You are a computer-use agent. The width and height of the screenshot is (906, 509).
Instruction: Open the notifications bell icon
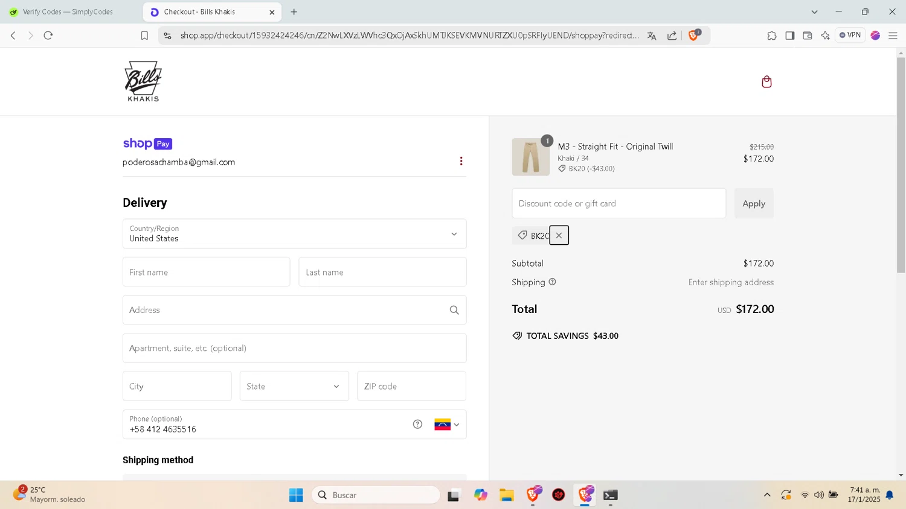(890, 495)
